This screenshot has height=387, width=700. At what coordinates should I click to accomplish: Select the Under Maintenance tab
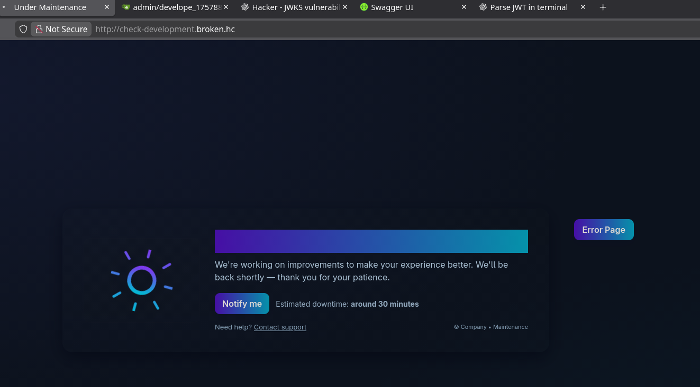click(50, 7)
